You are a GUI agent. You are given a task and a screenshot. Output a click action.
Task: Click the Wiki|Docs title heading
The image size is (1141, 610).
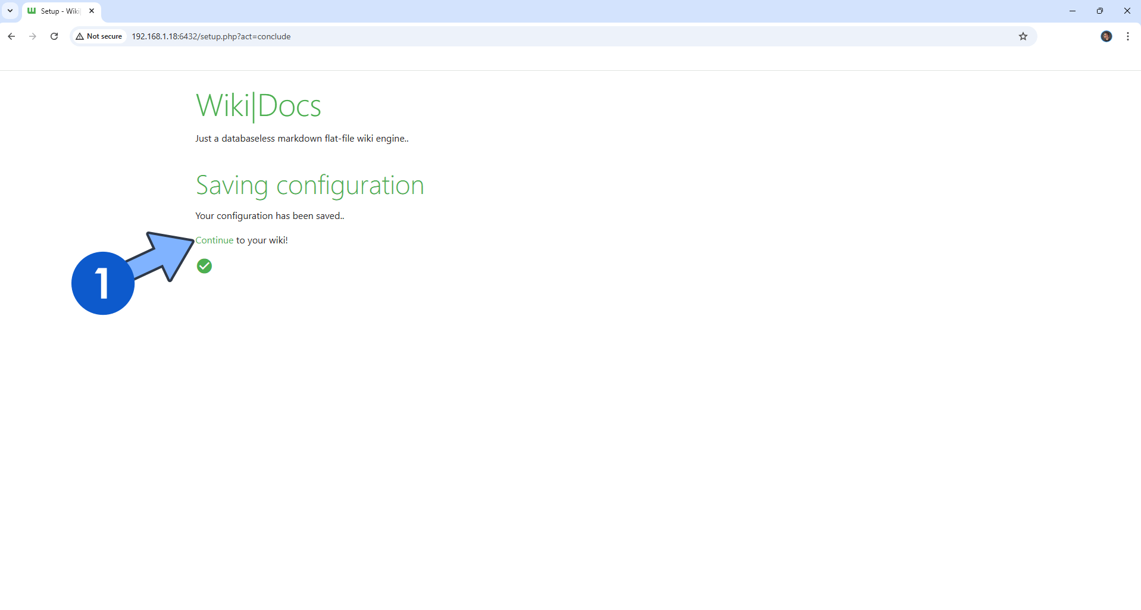click(x=258, y=106)
